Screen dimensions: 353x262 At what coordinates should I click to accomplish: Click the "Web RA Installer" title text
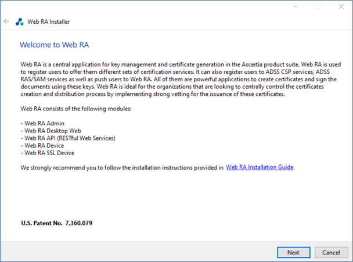click(49, 21)
